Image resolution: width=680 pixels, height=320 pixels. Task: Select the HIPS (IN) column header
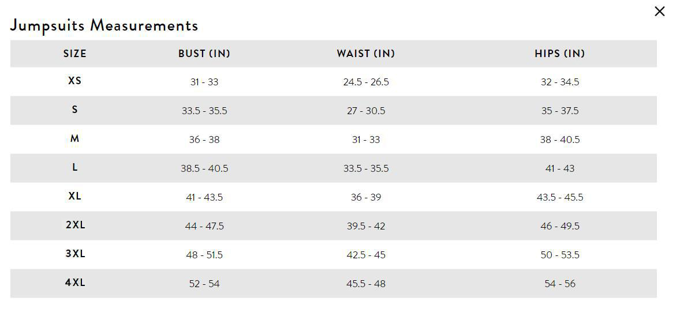coord(560,54)
